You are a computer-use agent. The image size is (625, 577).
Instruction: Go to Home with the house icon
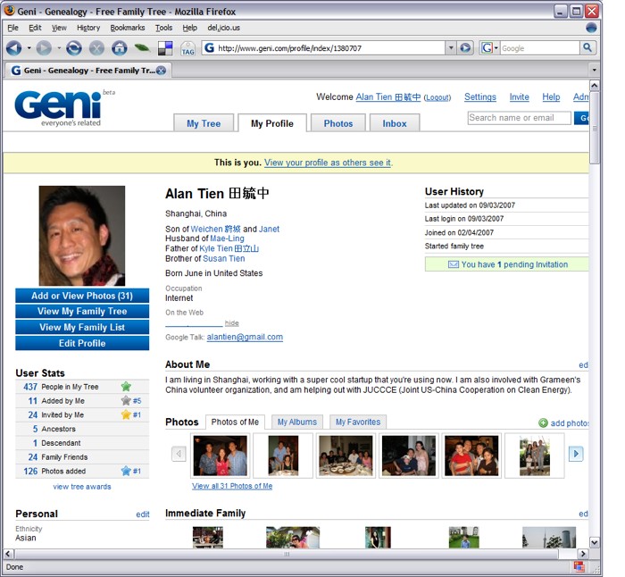(x=119, y=48)
